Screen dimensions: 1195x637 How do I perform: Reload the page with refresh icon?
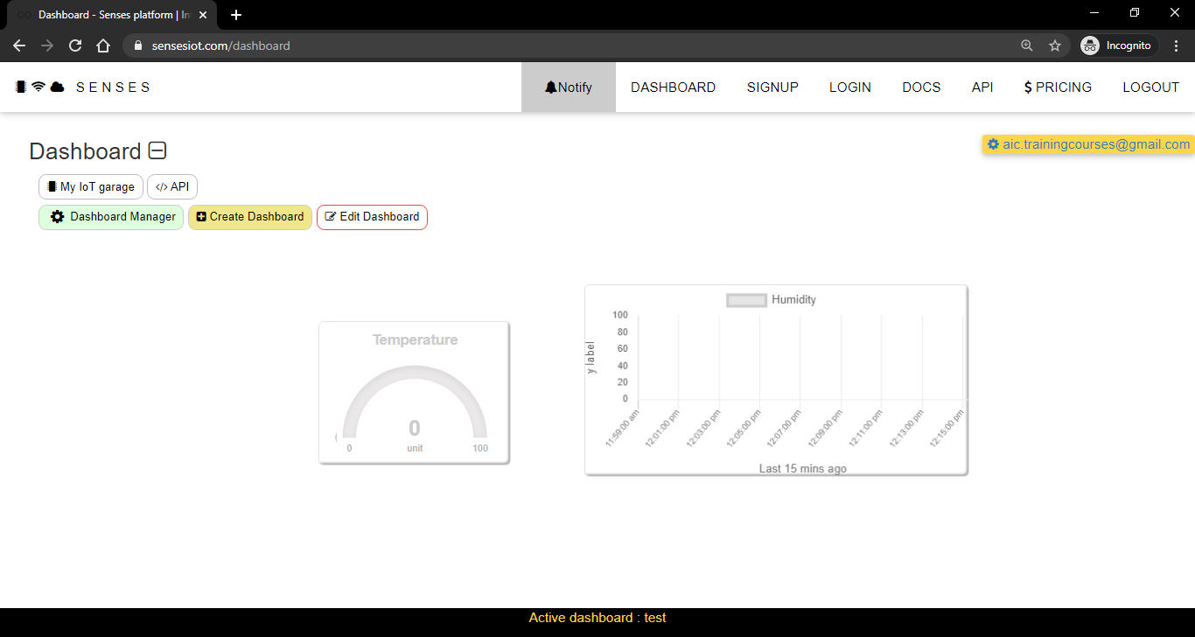point(75,45)
